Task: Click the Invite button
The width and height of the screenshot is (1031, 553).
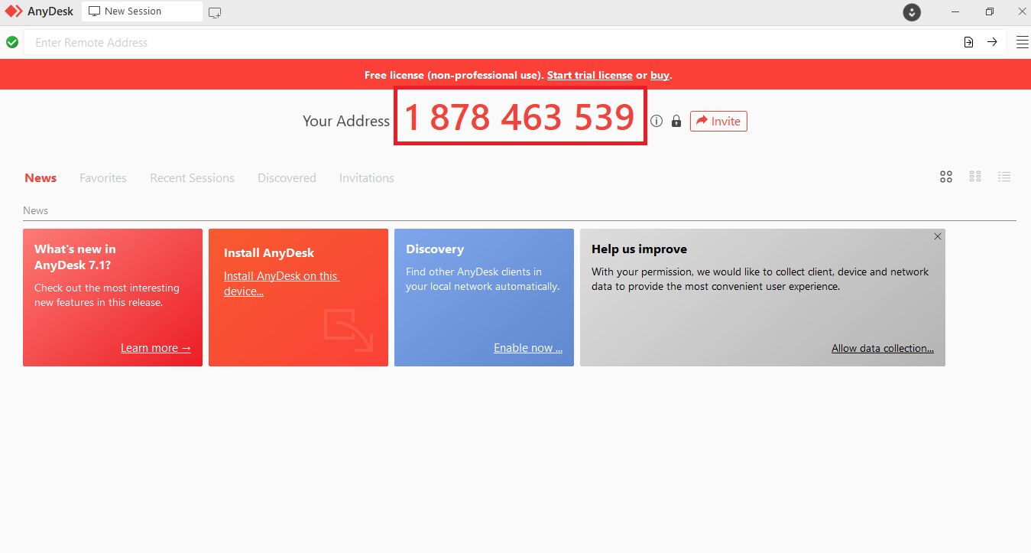Action: (718, 121)
